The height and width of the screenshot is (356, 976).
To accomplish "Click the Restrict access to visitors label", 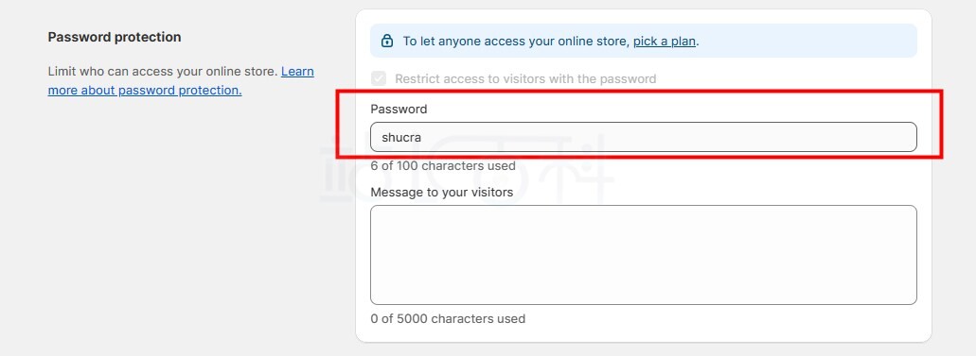I will click(525, 79).
